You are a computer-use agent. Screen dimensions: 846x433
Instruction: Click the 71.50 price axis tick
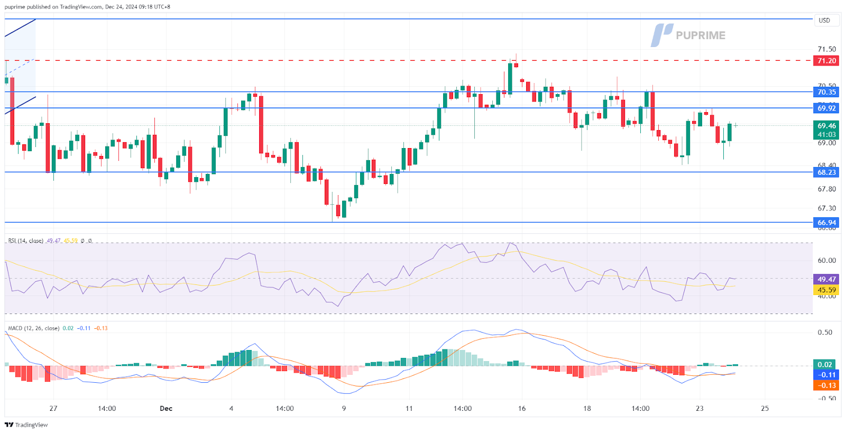[826, 49]
